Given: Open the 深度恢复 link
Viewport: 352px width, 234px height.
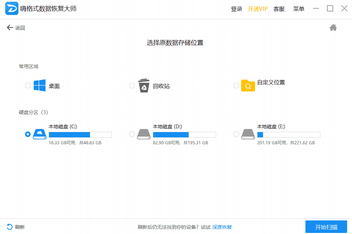Looking at the screenshot, I should [222, 227].
